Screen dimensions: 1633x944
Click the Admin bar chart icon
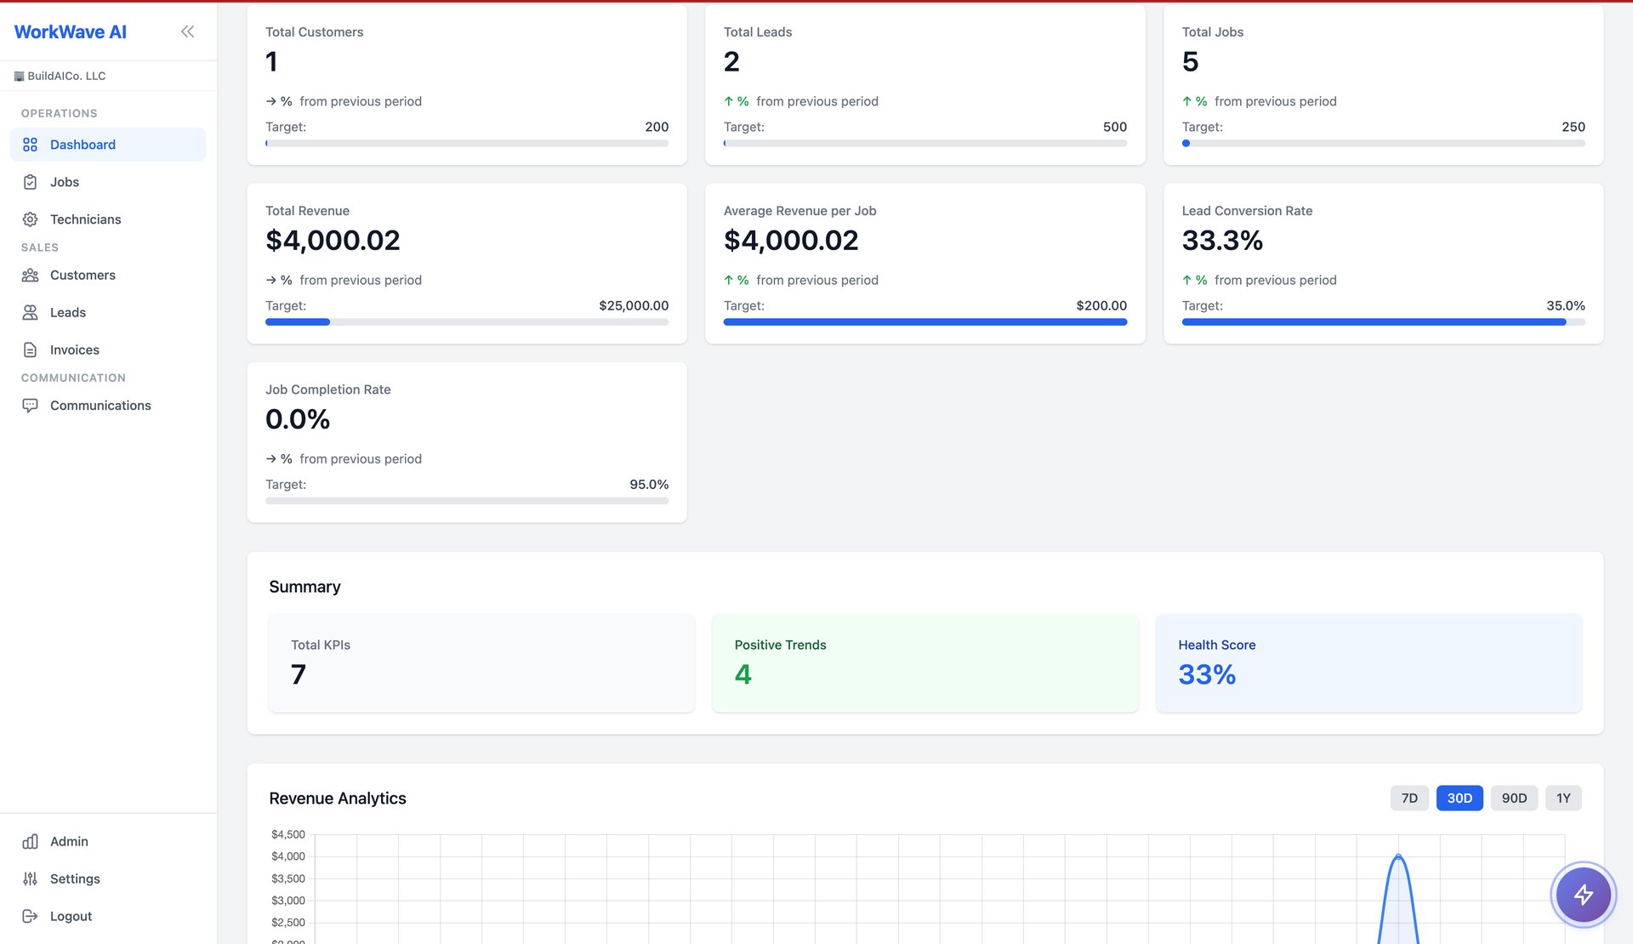point(30,842)
